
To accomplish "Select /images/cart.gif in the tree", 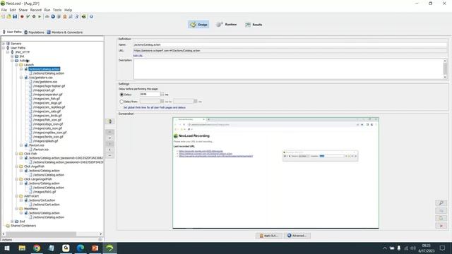I will [x=44, y=90].
